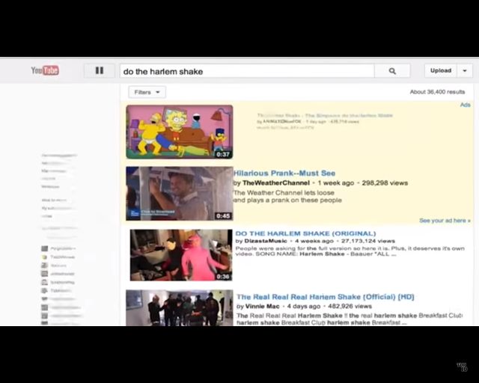This screenshot has height=383, width=479.
Task: Open the Hilarious Prank video thumbnail
Action: click(179, 193)
